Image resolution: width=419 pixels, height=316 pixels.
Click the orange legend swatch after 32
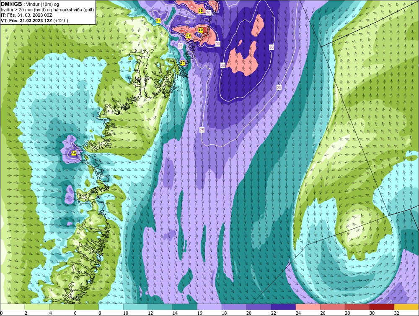click(x=406, y=307)
